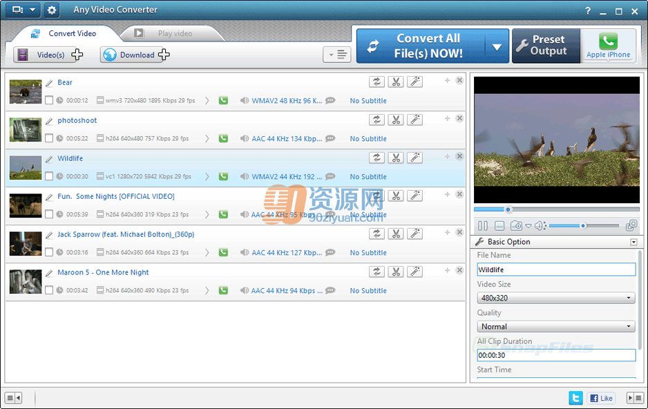The width and height of the screenshot is (648, 409).
Task: Choose the Apple iPhone output profile
Action: (609, 46)
